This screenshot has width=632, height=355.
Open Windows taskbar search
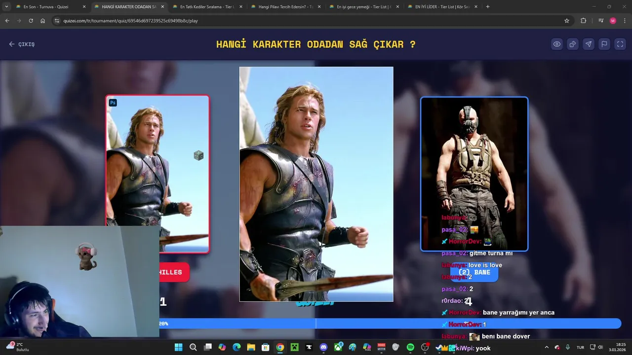click(x=193, y=347)
